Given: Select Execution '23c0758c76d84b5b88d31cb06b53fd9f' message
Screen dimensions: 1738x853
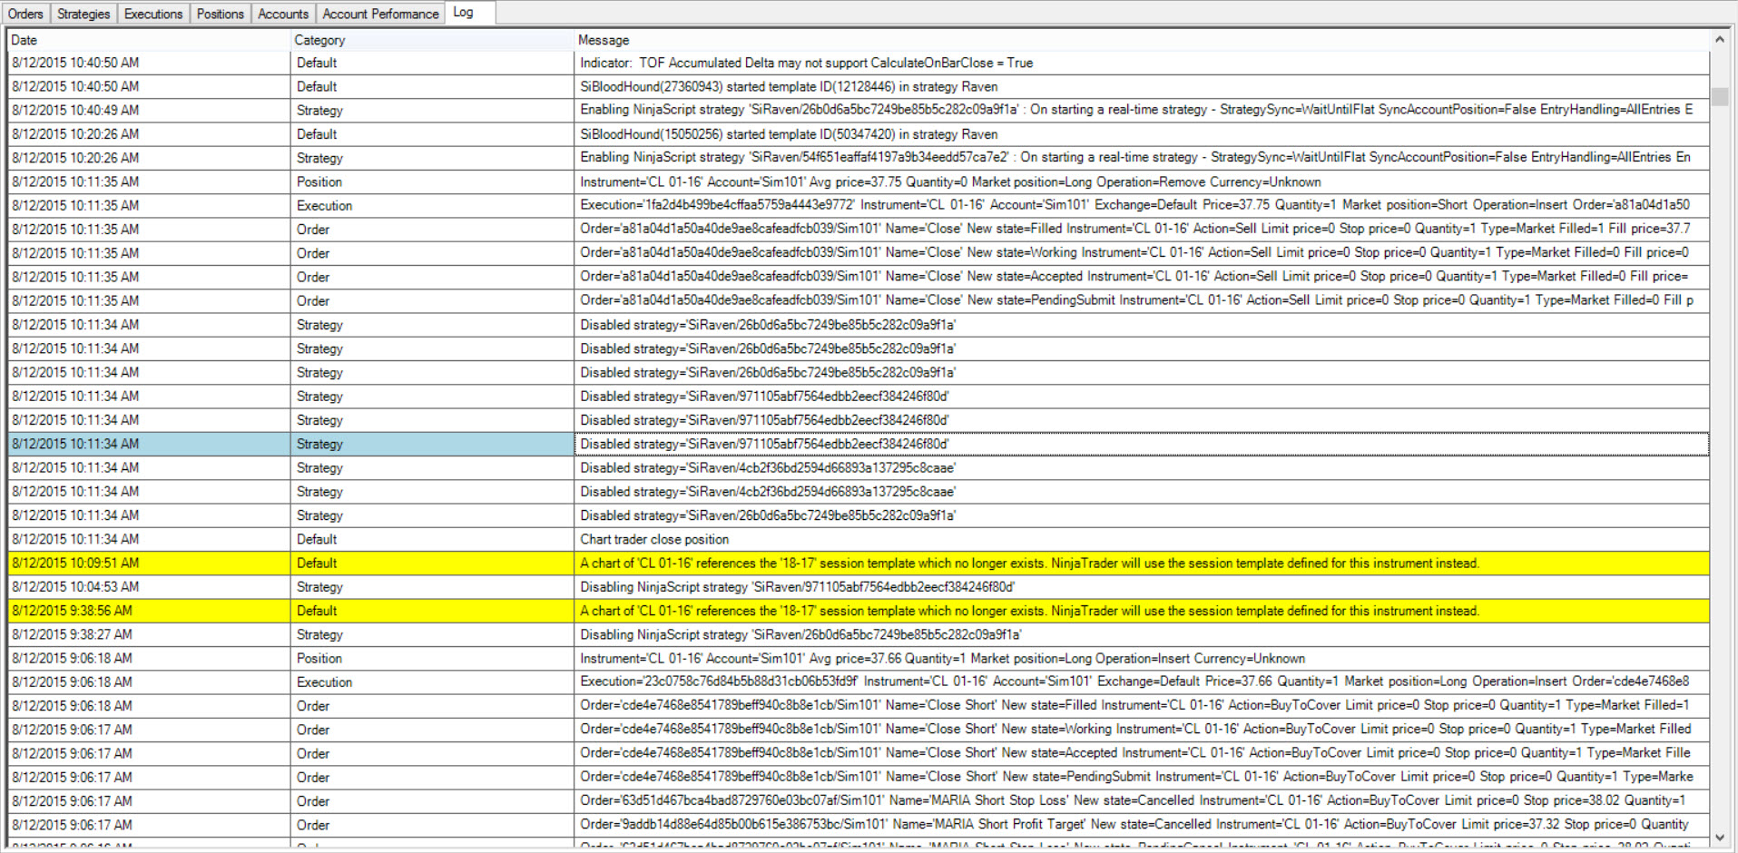Looking at the screenshot, I should (1142, 682).
